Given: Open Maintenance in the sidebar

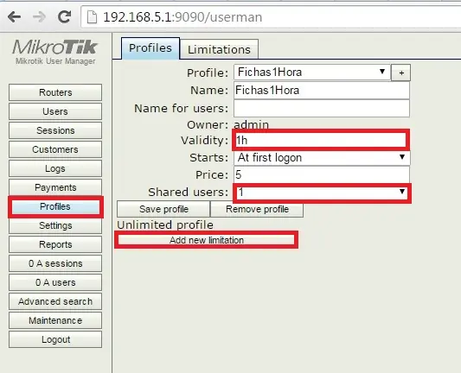Looking at the screenshot, I should 55,320.
